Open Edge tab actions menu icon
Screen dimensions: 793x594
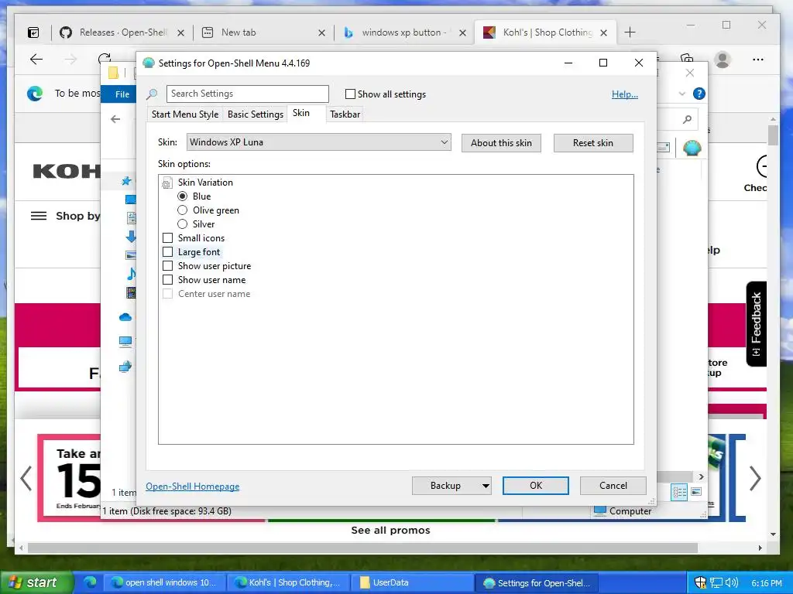tap(33, 32)
